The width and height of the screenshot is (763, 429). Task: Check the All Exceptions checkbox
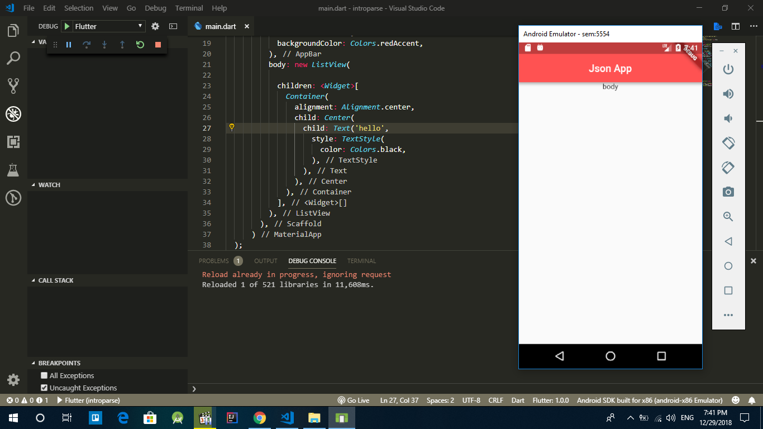pyautogui.click(x=43, y=375)
